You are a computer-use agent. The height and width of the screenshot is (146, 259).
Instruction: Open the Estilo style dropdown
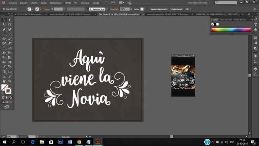(145, 9)
